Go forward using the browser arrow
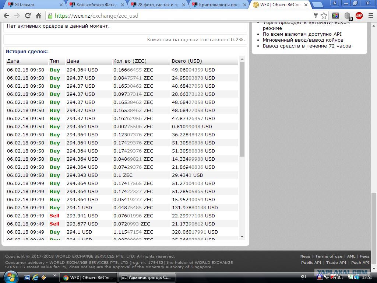Viewport: 377px width, 283px height. [x=17, y=16]
